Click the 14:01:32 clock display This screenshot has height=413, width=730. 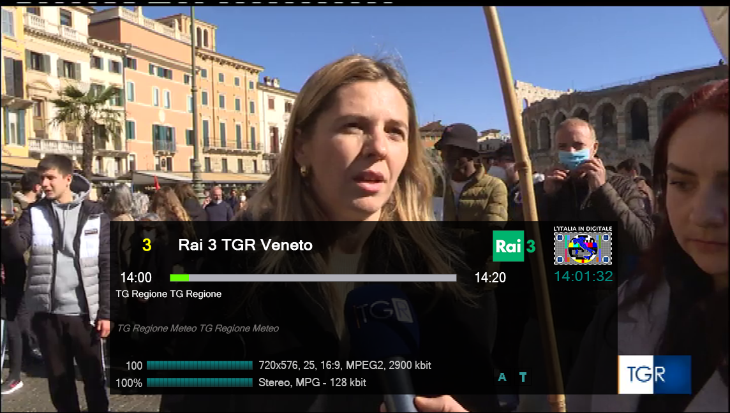pos(583,277)
